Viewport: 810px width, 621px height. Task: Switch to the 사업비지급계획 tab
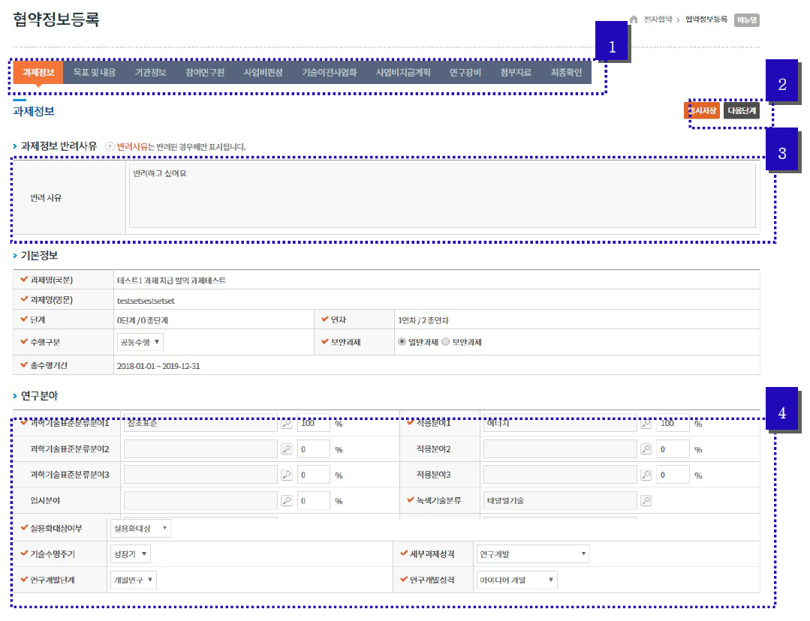[x=403, y=72]
